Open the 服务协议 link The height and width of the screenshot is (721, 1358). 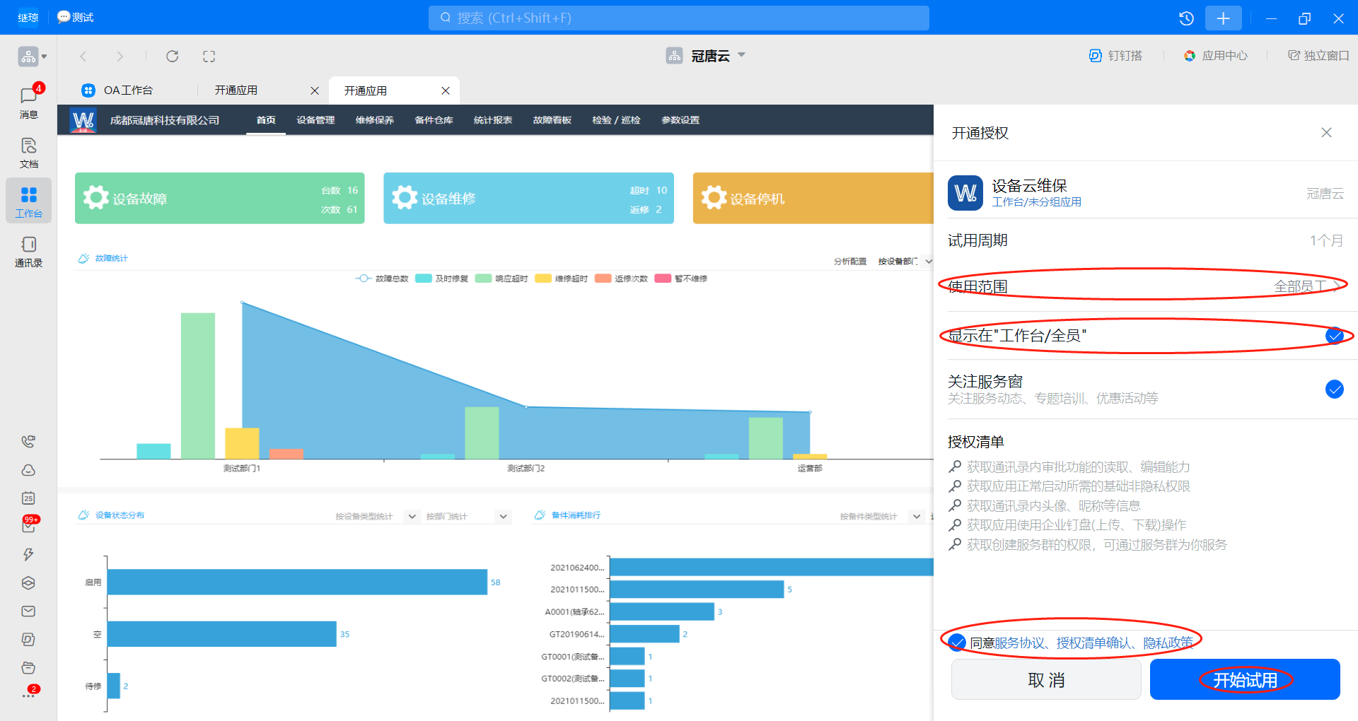[x=1019, y=643]
